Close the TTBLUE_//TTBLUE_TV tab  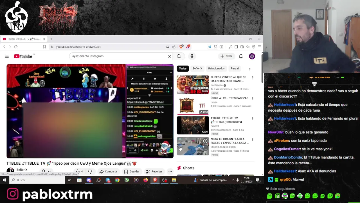click(44, 39)
